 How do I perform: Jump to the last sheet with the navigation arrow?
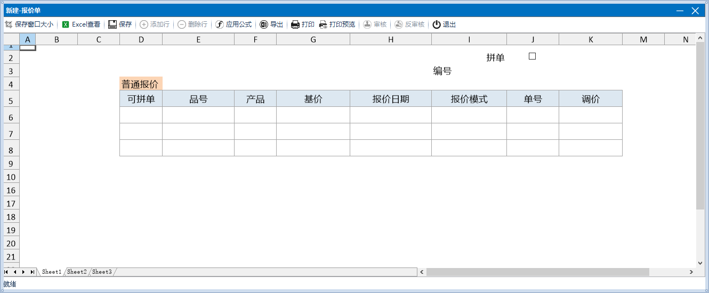pos(33,272)
